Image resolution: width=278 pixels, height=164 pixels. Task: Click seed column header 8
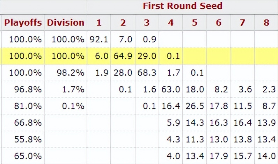[x=266, y=23]
